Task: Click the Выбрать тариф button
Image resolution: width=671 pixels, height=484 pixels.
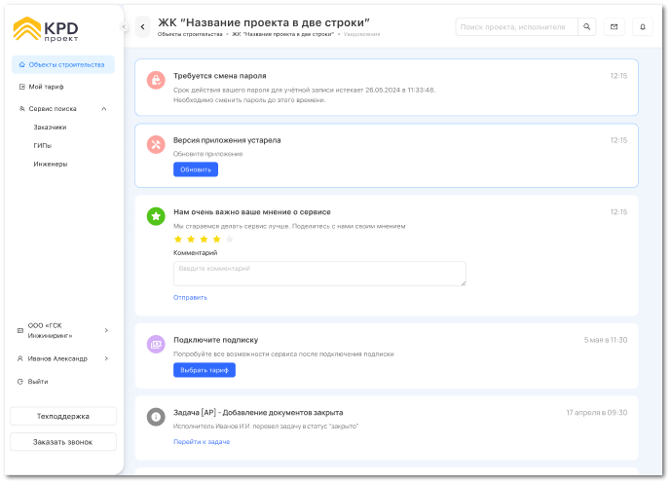Action: 205,370
